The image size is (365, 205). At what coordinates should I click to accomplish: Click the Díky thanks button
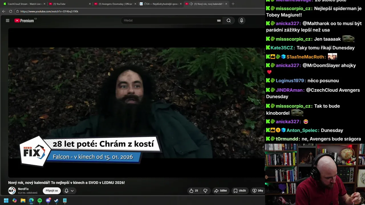[258, 191]
